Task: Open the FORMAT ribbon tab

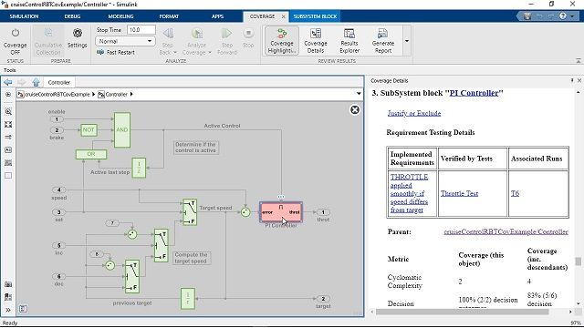Action: point(169,16)
